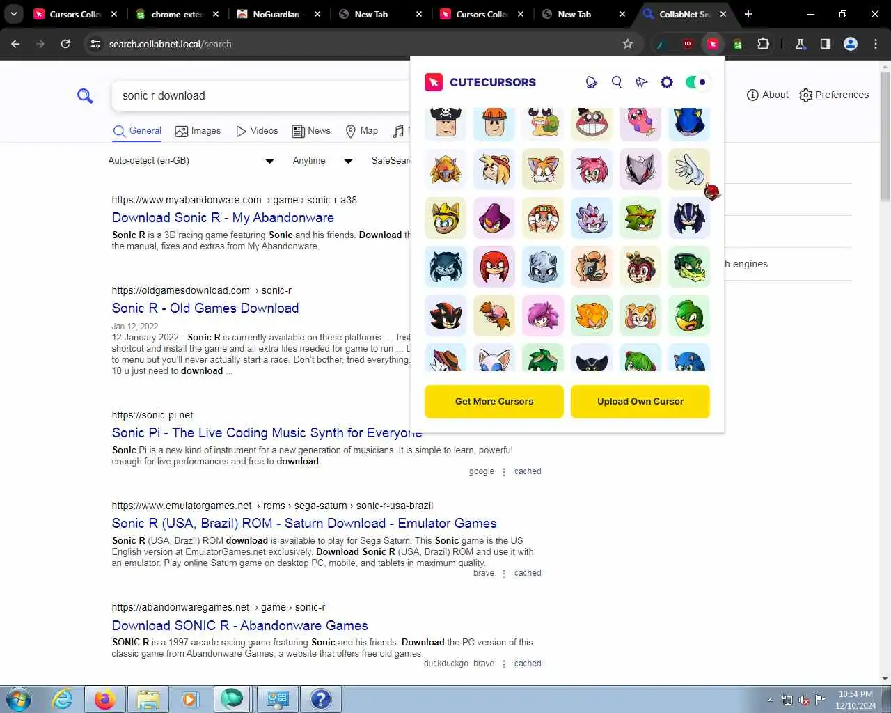Pick the orange hard hat face cursor
This screenshot has height=713, width=891.
tap(494, 123)
